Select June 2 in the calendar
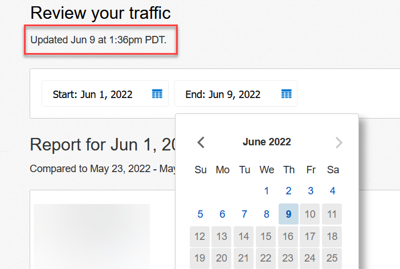Image resolution: width=400 pixels, height=269 pixels. click(289, 191)
